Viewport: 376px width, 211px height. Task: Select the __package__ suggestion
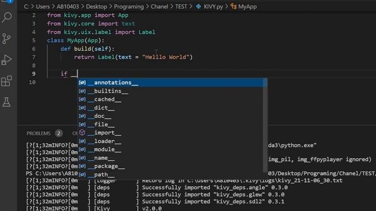click(x=170, y=166)
